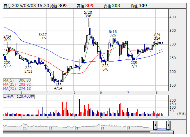Click the 158 4/14 low label
The height and width of the screenshot is (137, 190).
pos(58,86)
